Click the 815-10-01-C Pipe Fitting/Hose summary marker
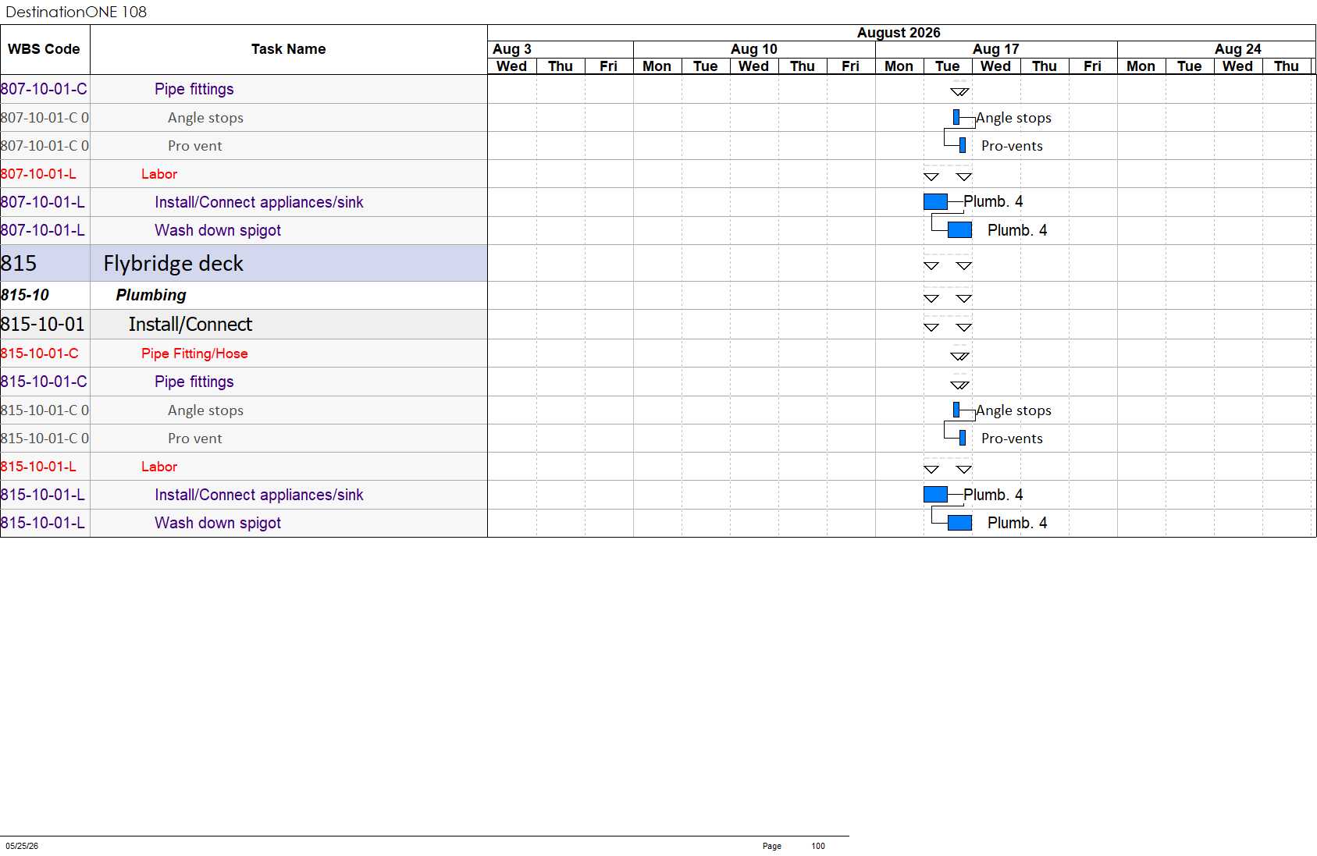 959,357
